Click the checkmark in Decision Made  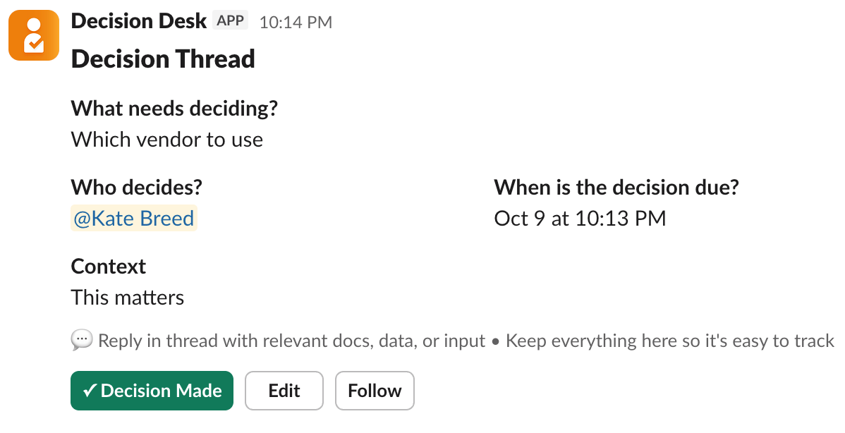coord(90,391)
